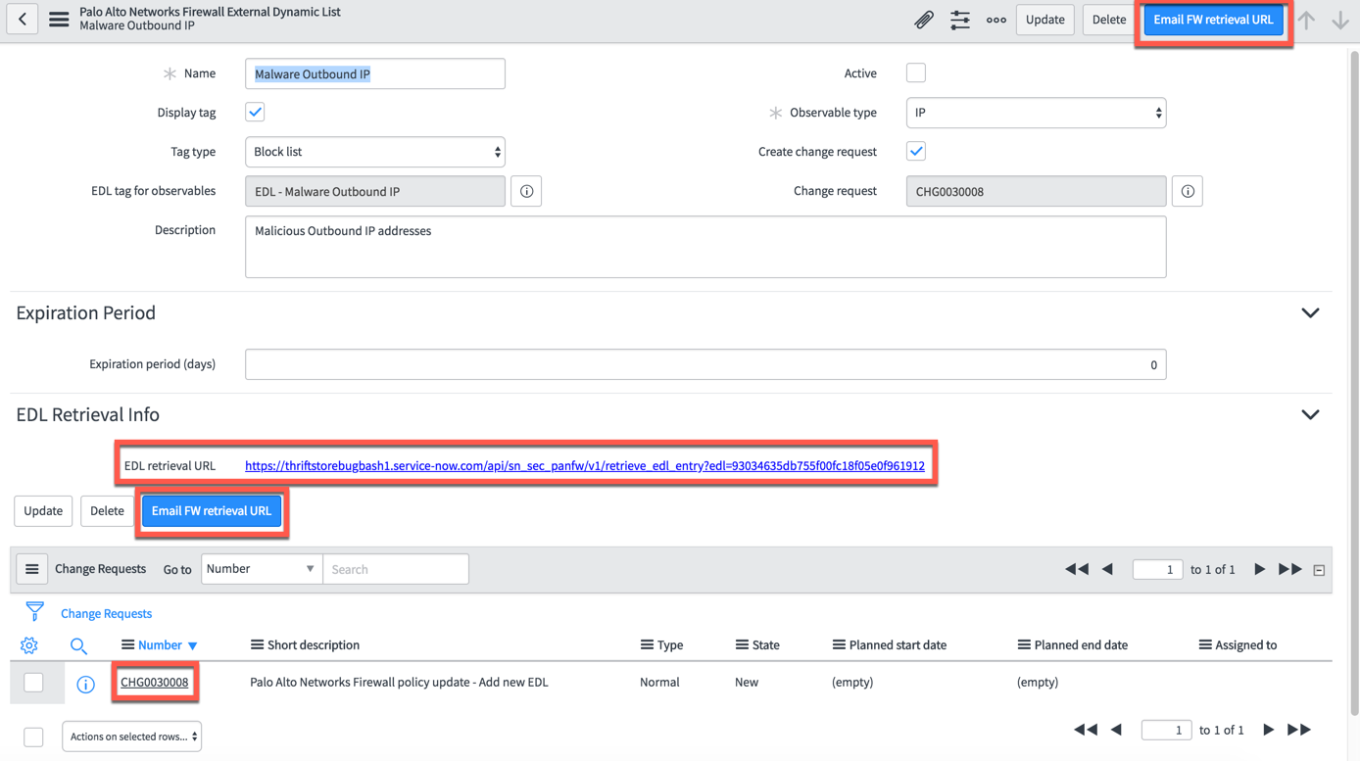Open the Go to Number field dropdown

pyautogui.click(x=262, y=569)
